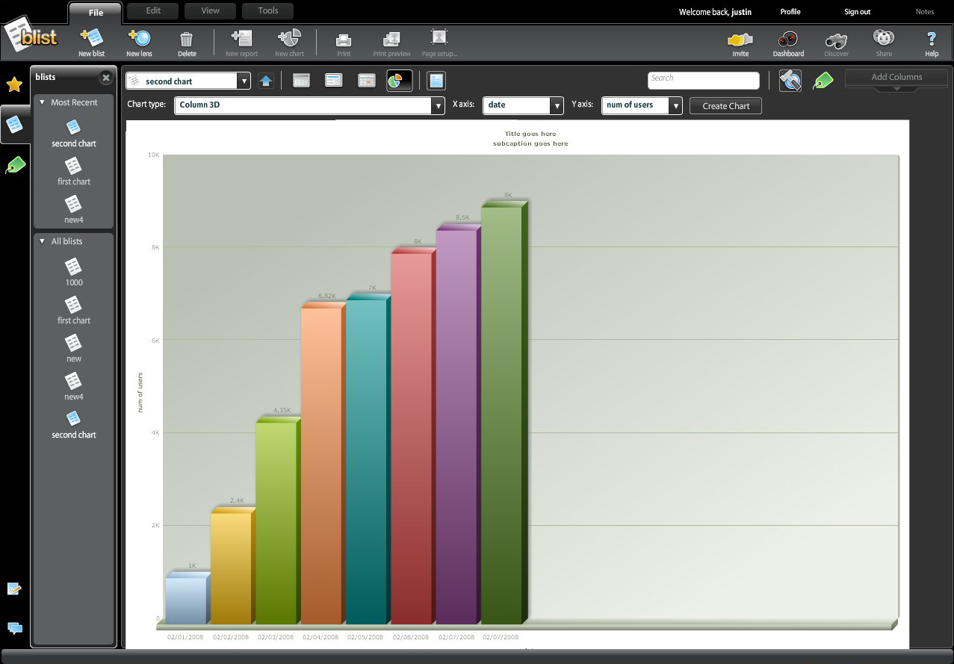Click the green tag toolbar icon
This screenshot has width=954, height=664.
point(823,81)
